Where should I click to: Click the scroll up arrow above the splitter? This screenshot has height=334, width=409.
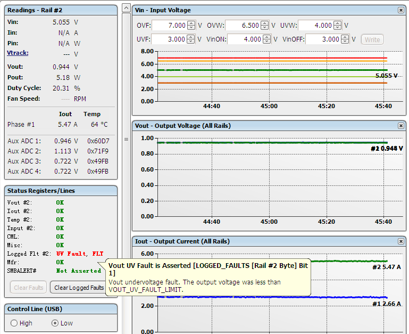pyautogui.click(x=126, y=8)
